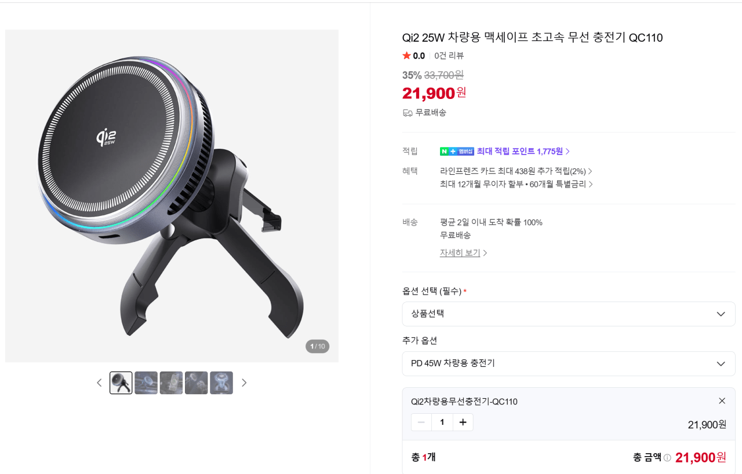742x474 pixels.
Task: Open the 상품선택 dropdown
Action: [x=568, y=314]
